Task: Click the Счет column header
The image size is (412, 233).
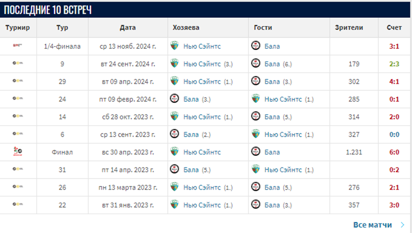Action: point(394,28)
